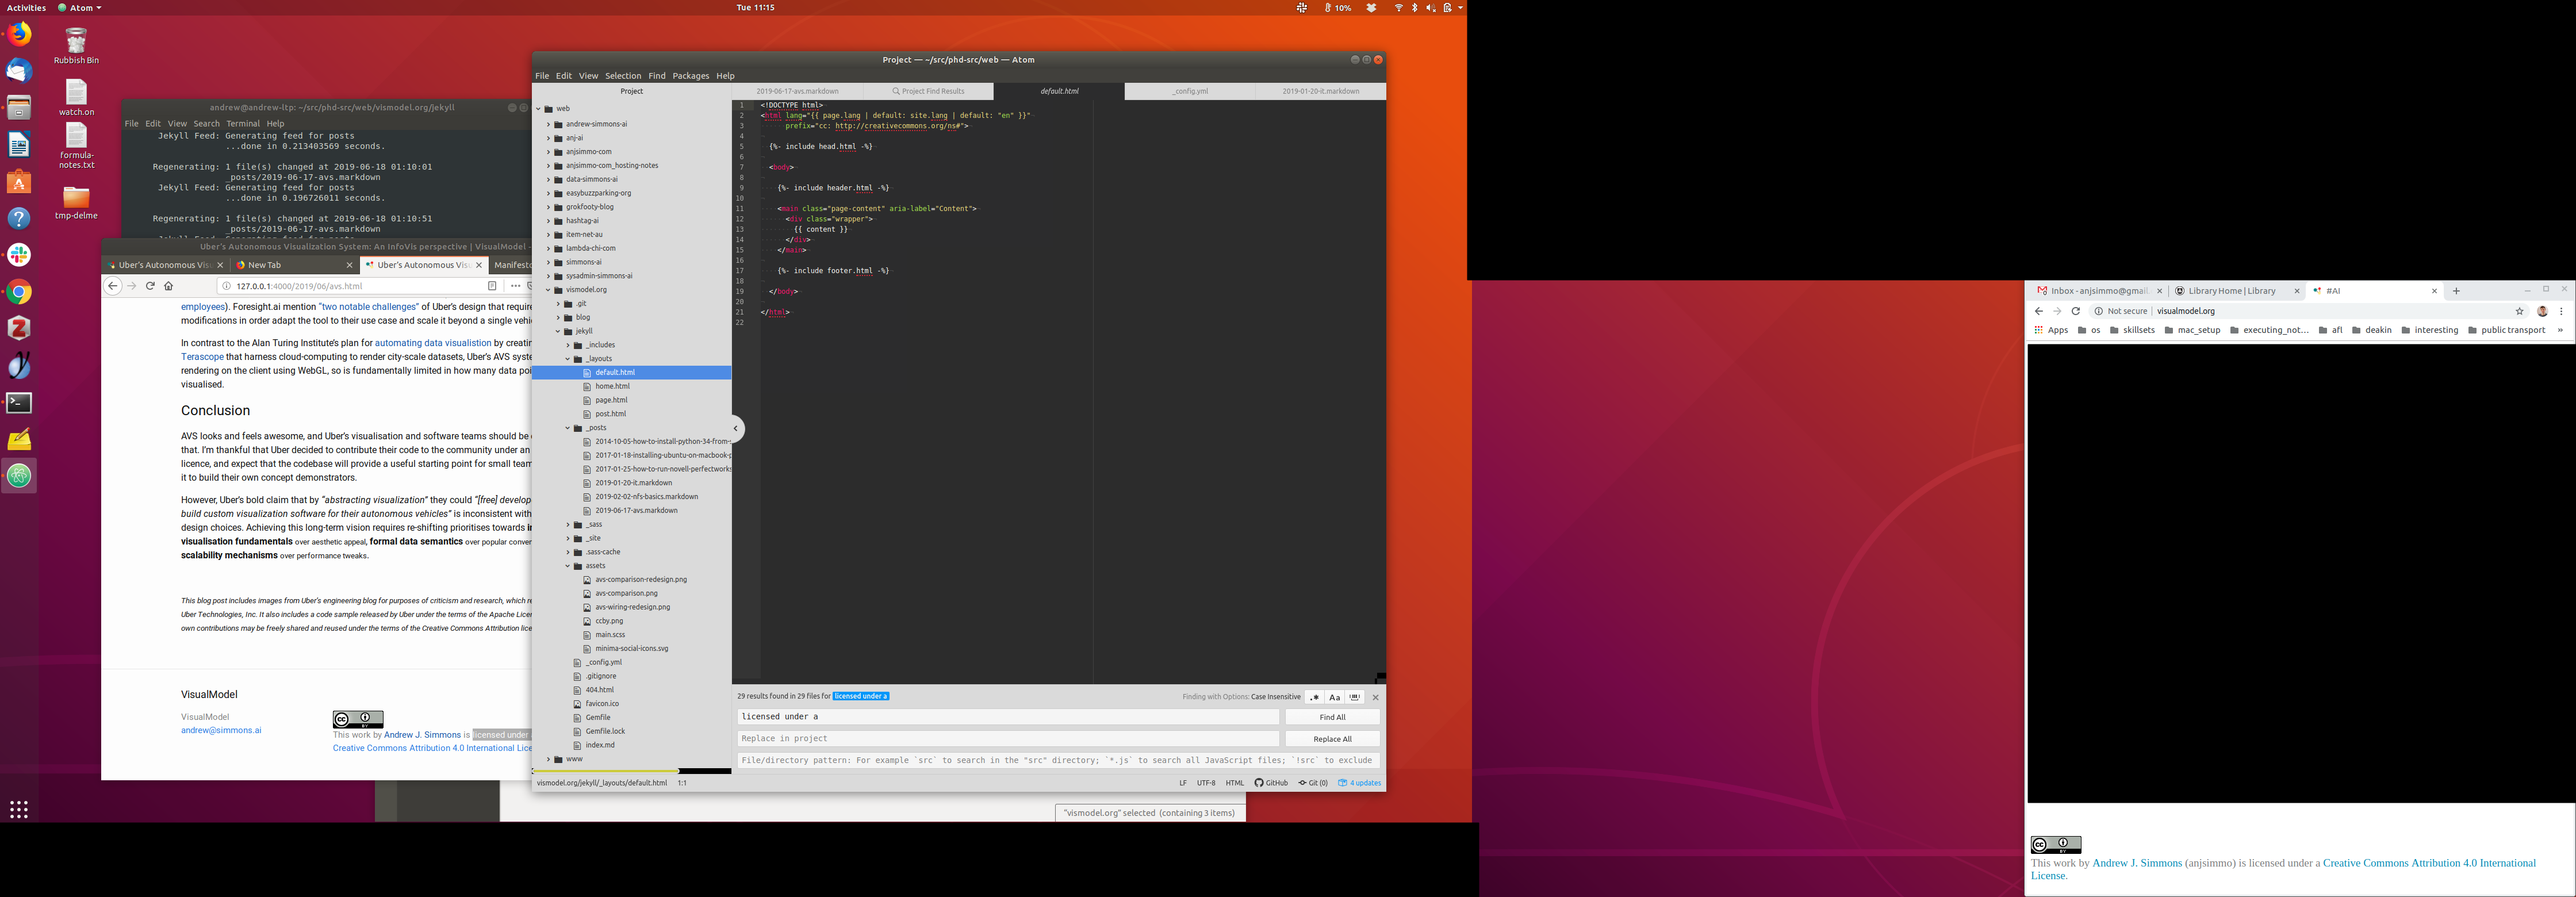Switch to _config.yml editor tab
The image size is (2576, 897).
1189,91
